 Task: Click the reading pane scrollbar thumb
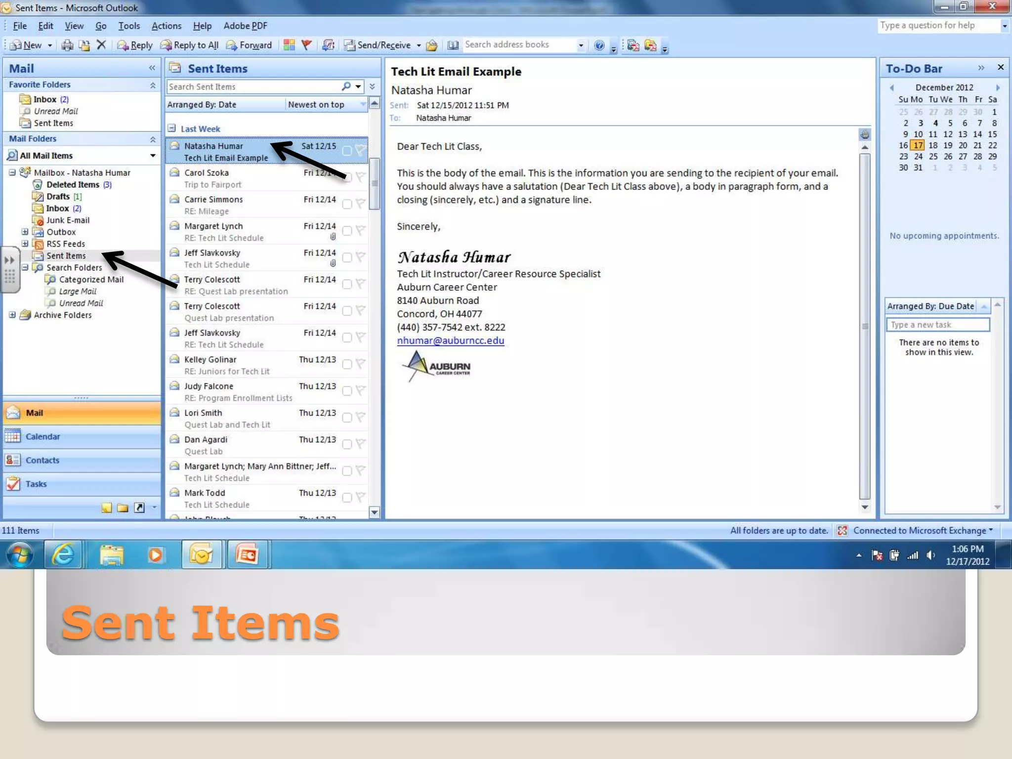pyautogui.click(x=865, y=326)
